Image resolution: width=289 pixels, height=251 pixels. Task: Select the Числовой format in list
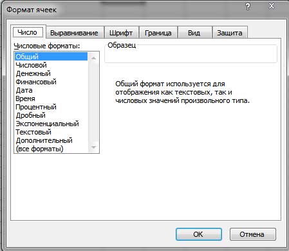pos(51,65)
